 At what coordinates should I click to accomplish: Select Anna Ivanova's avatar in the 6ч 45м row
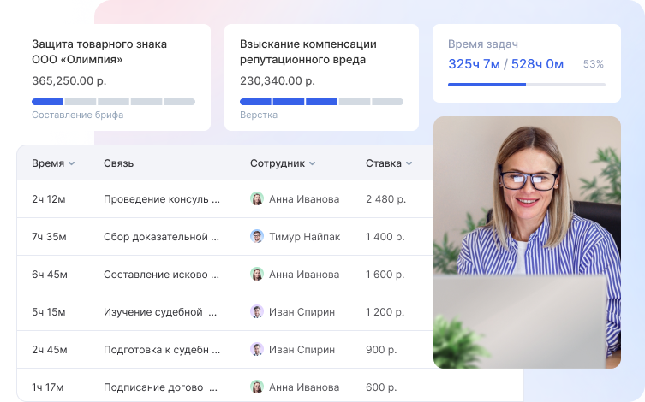[257, 275]
